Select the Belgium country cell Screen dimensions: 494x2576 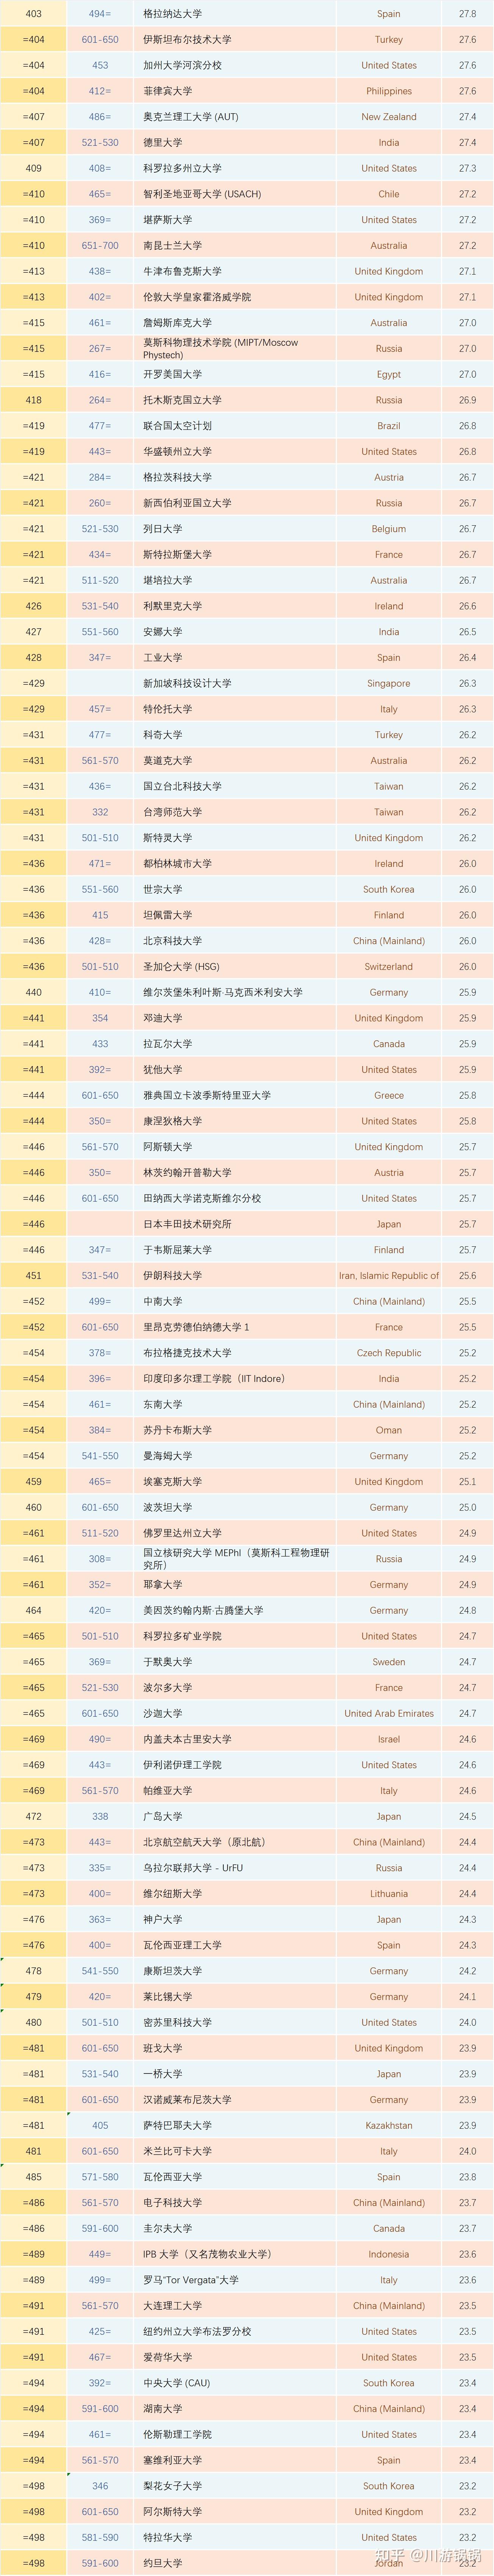[x=389, y=529]
